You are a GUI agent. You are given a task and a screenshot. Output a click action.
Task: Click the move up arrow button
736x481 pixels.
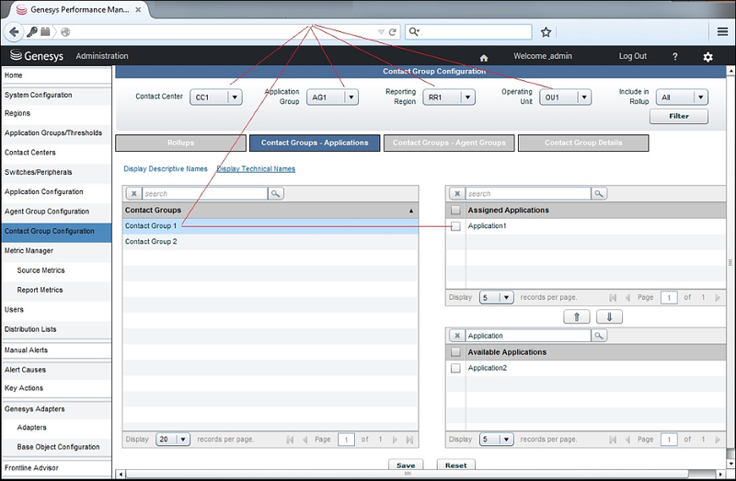pos(576,316)
